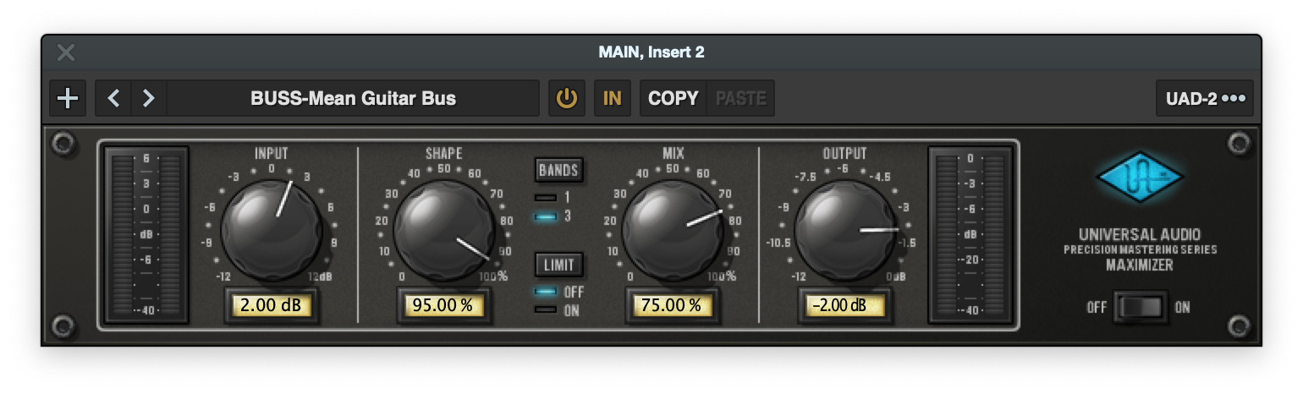This screenshot has height=394, width=1303.
Task: Click the 95.00 % shape value field
Action: tap(444, 305)
